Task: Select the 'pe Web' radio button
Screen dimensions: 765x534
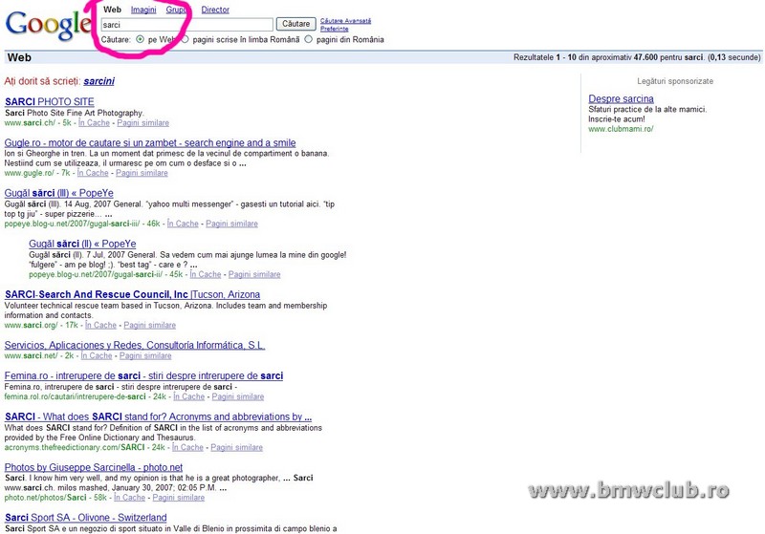Action: (x=140, y=39)
